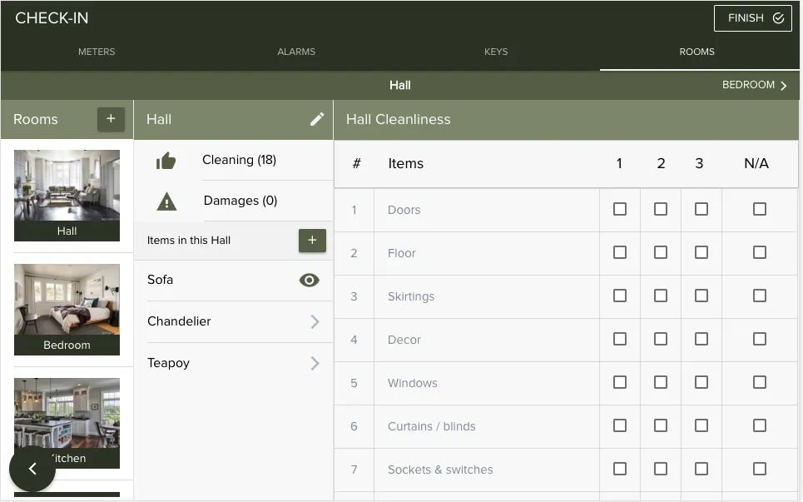The image size is (803, 502).
Task: Check rating 3 for Sockets & switches
Action: (701, 469)
